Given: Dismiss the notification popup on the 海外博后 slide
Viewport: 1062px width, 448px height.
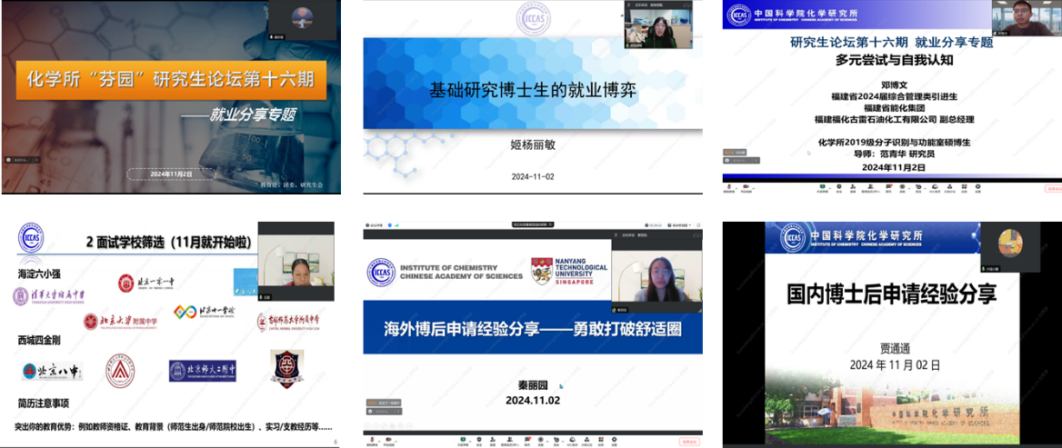Looking at the screenshot, I should pos(384,402).
